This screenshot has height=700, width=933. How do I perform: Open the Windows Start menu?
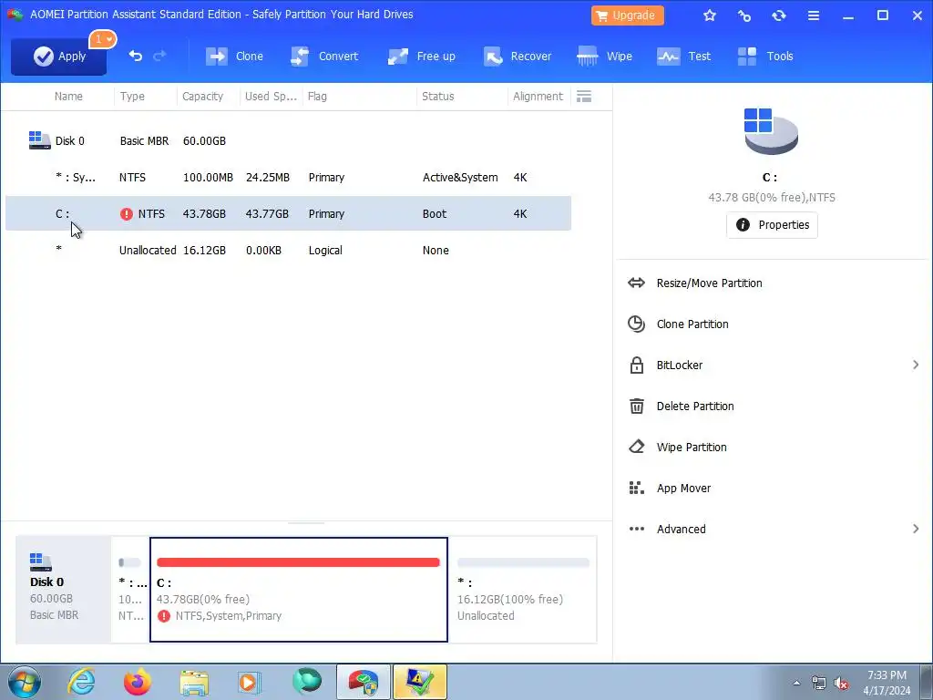click(24, 682)
